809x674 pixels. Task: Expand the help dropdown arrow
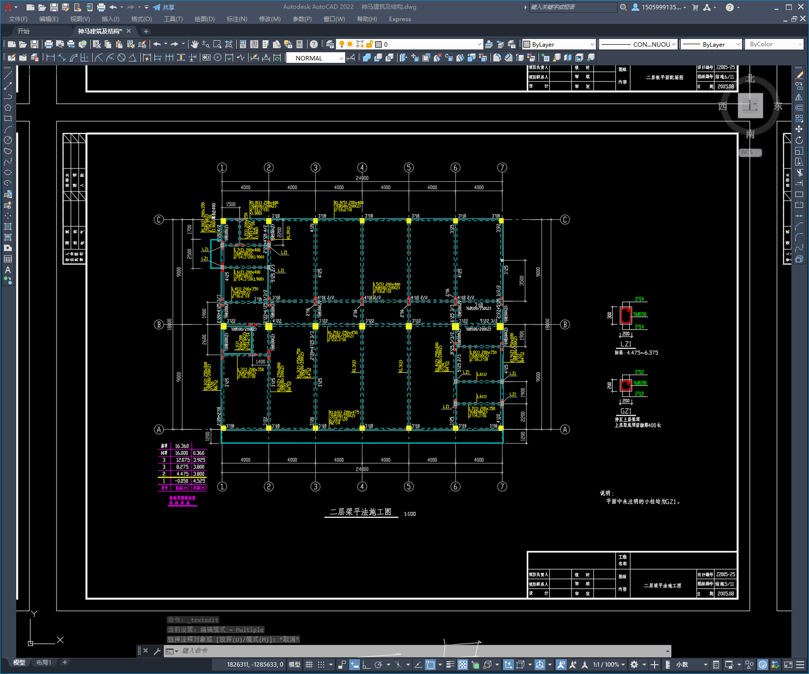[x=738, y=7]
